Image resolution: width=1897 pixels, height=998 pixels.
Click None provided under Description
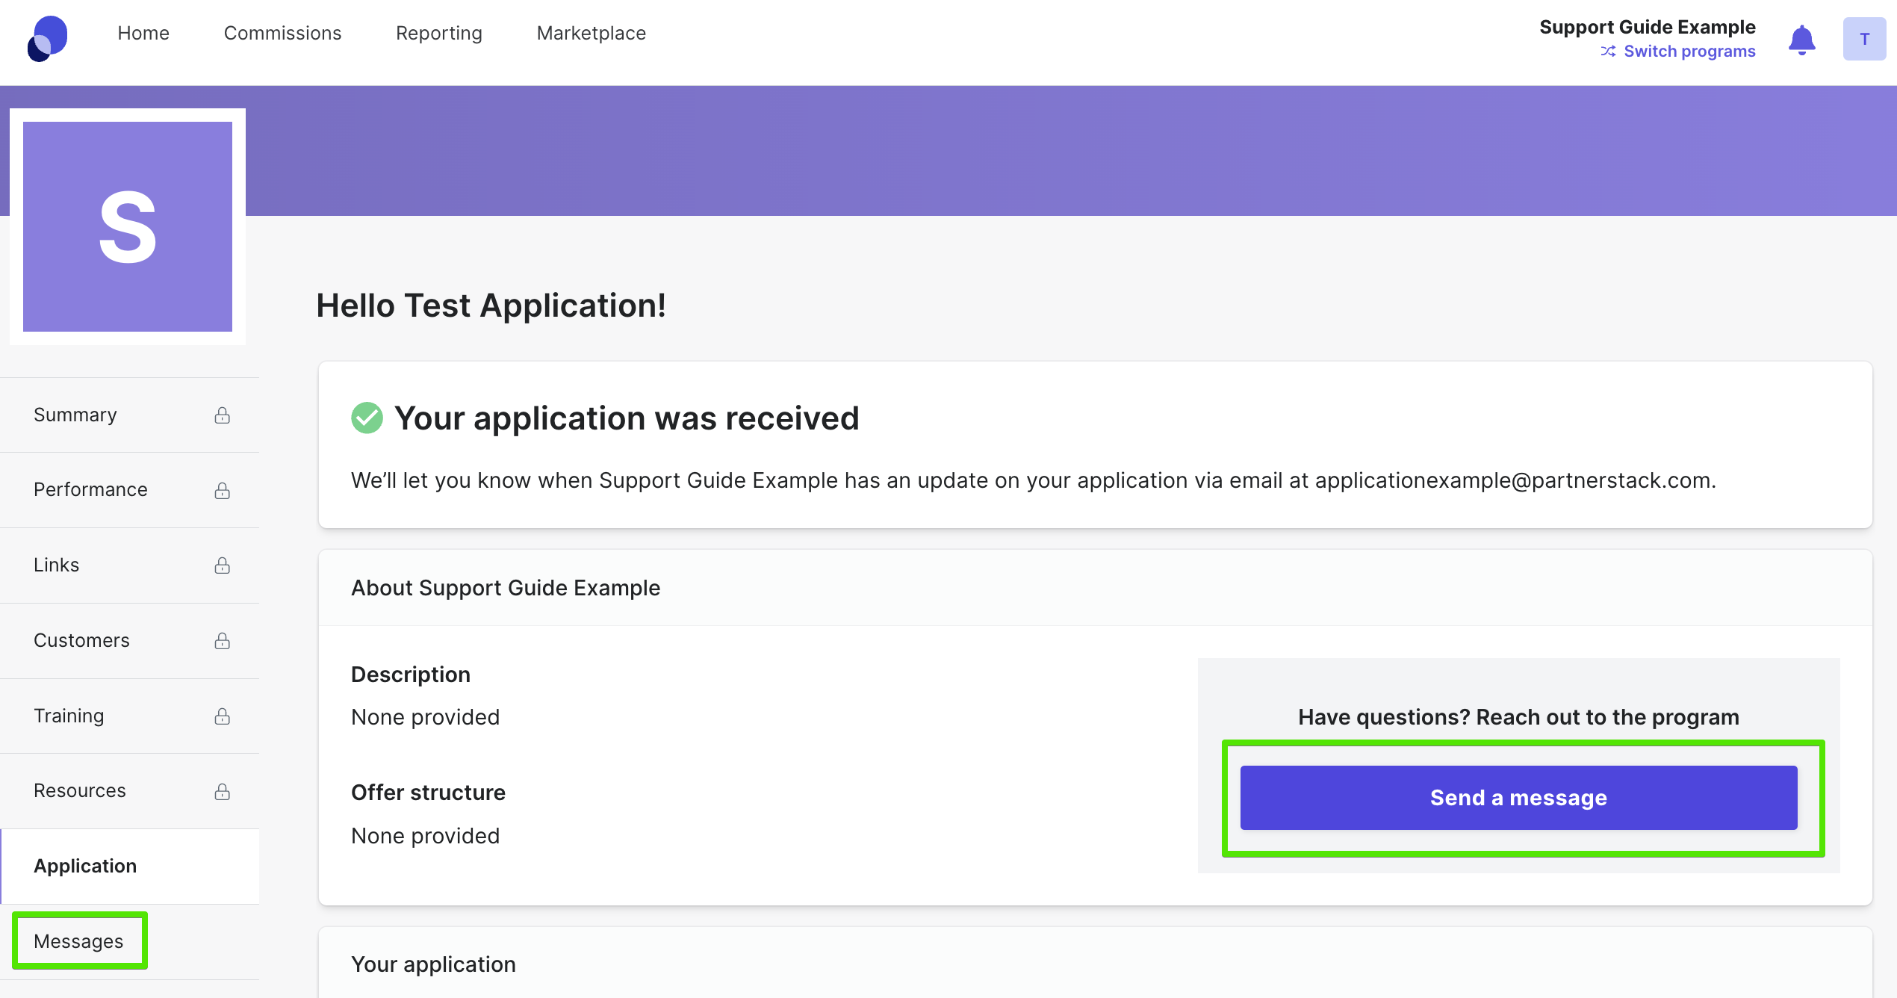pyautogui.click(x=425, y=717)
